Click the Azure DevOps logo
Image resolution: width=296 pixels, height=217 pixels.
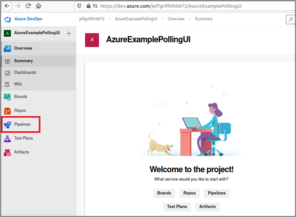8,19
